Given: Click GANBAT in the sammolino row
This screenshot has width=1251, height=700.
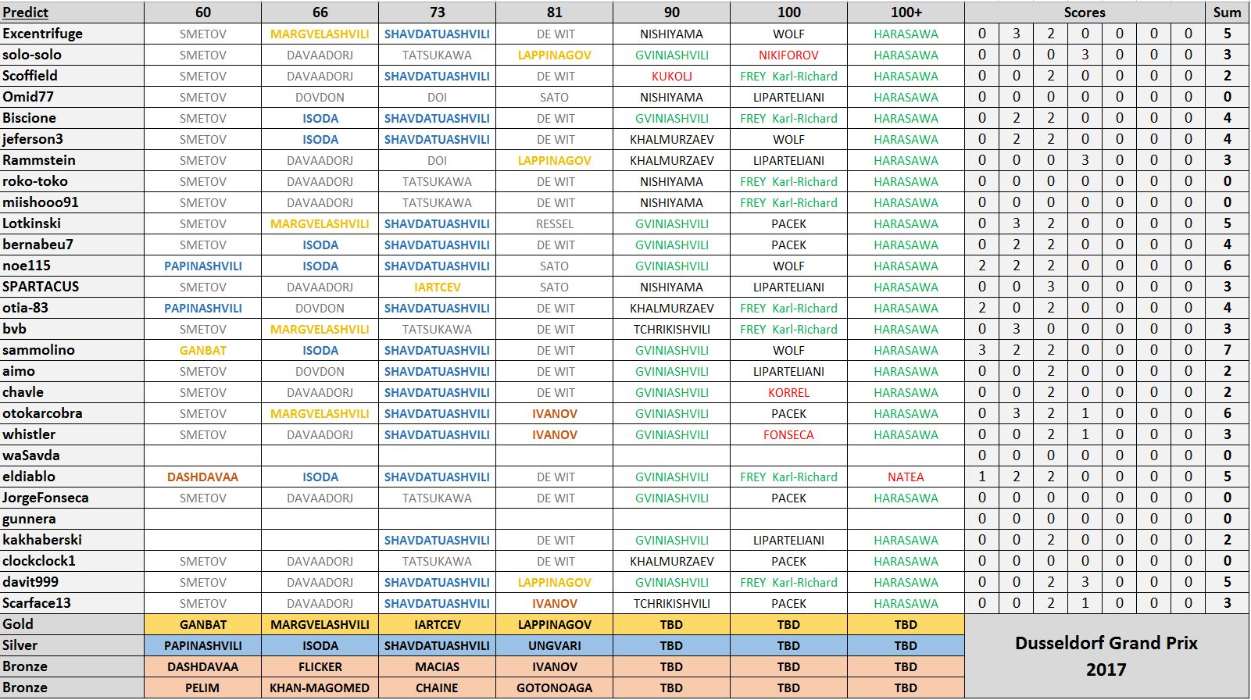Looking at the screenshot, I should pos(203,350).
